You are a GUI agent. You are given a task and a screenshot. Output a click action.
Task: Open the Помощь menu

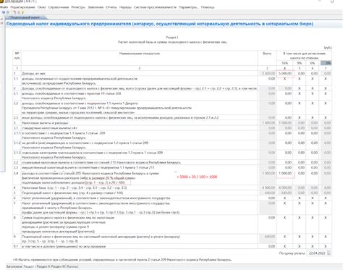coord(208,7)
